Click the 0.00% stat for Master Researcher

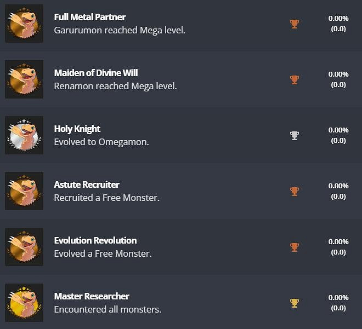tap(338, 298)
